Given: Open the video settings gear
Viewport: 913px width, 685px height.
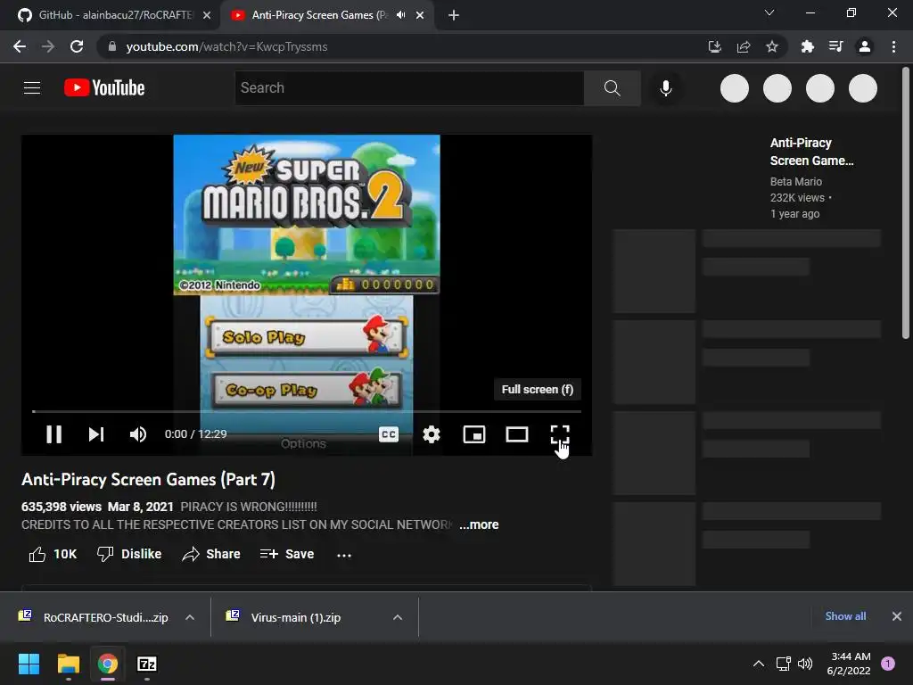Looking at the screenshot, I should pyautogui.click(x=432, y=434).
